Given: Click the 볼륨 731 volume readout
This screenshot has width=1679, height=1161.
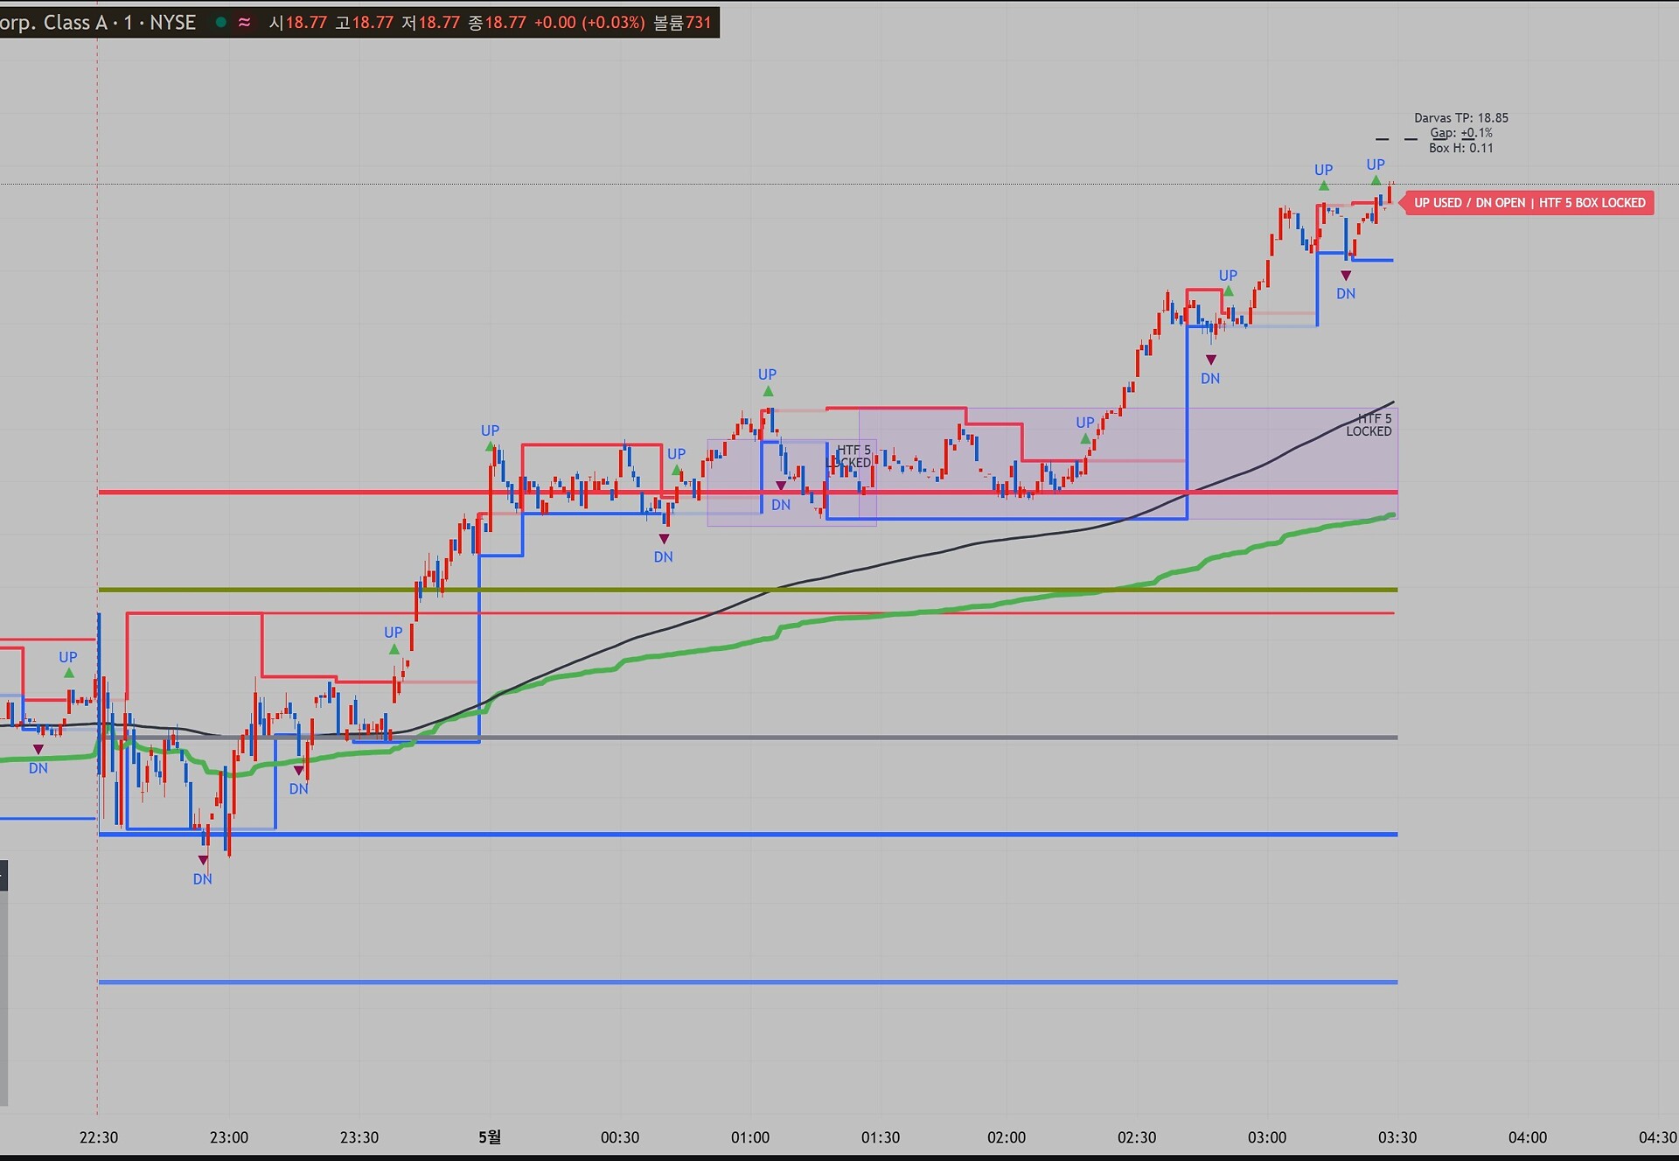Looking at the screenshot, I should tap(682, 22).
